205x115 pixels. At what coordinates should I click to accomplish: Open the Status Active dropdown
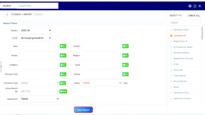[x=101, y=83]
